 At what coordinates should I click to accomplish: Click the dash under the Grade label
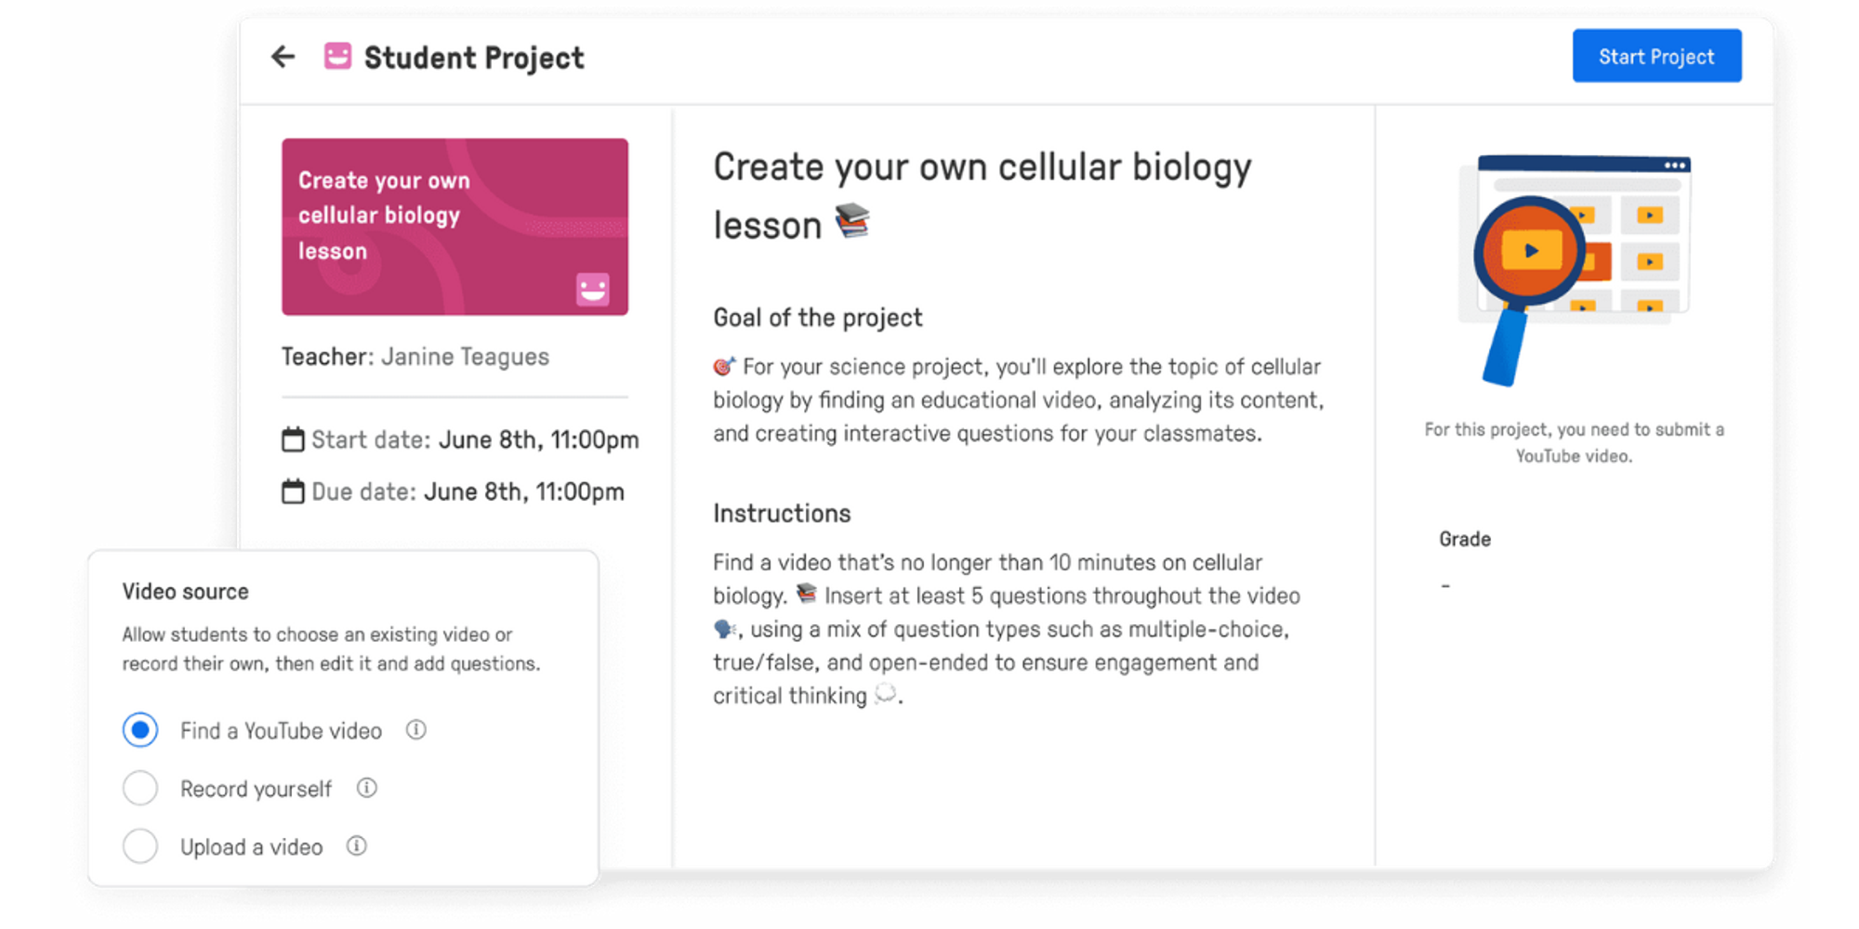(1444, 584)
